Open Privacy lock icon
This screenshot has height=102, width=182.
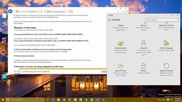(143, 66)
